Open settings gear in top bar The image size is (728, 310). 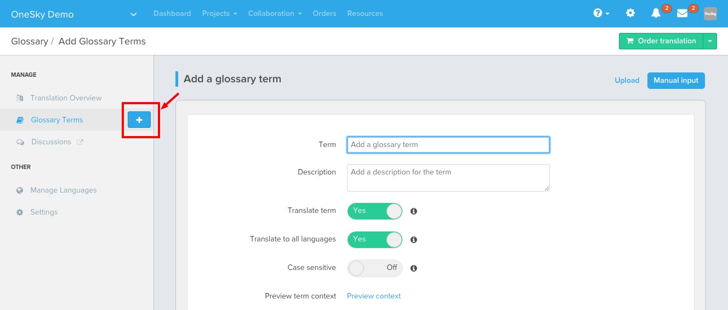pyautogui.click(x=630, y=13)
